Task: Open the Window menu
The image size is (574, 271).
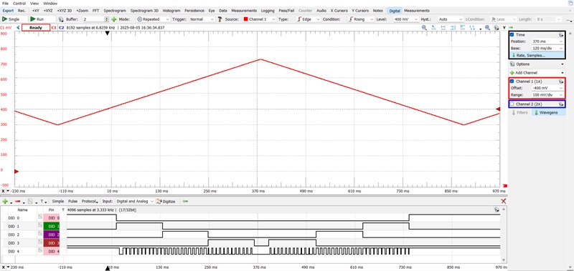Action: coord(50,4)
